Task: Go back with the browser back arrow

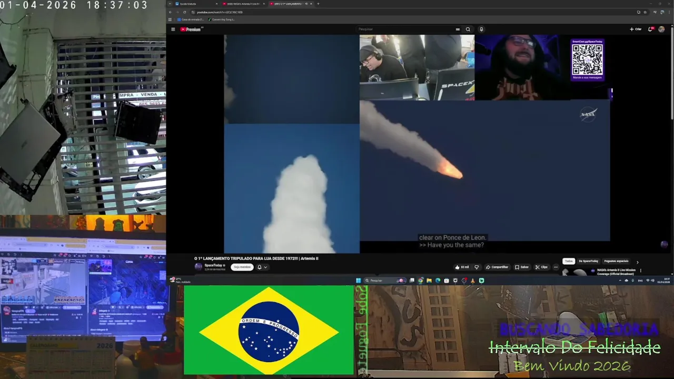Action: (x=170, y=12)
